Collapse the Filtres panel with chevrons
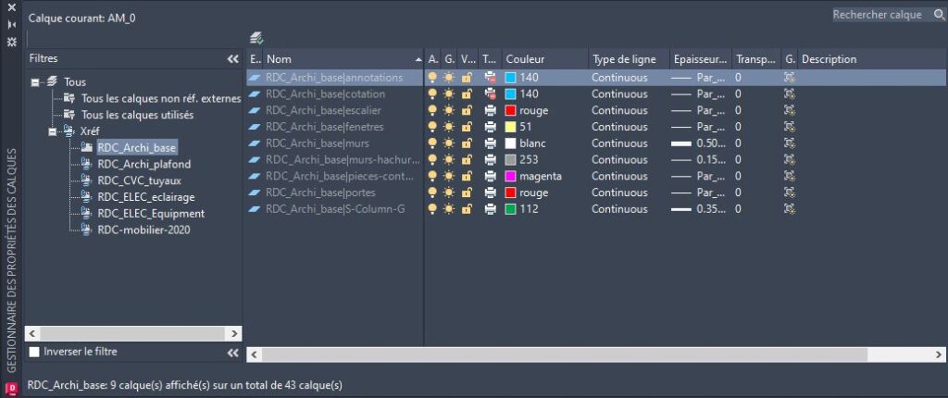 [232, 59]
